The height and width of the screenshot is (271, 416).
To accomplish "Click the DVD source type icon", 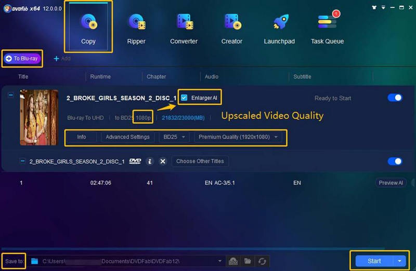I will [x=135, y=161].
